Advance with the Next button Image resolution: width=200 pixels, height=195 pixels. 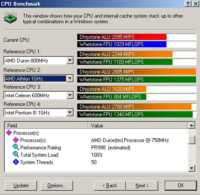142,186
